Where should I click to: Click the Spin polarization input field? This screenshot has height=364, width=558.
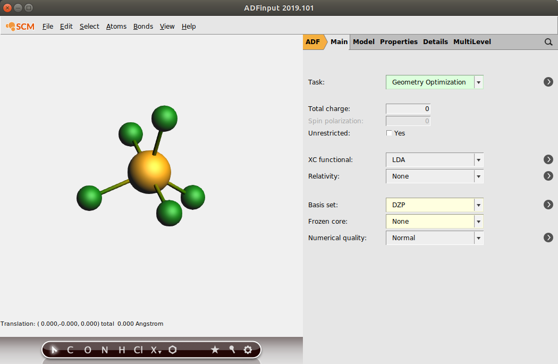coord(408,121)
